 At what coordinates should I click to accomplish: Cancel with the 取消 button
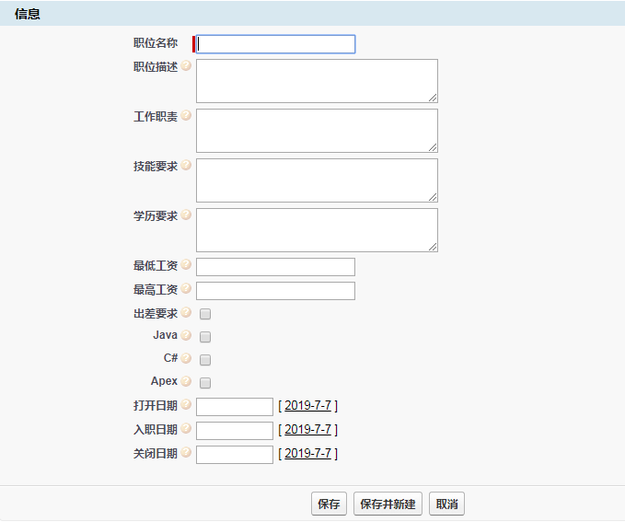tap(447, 505)
